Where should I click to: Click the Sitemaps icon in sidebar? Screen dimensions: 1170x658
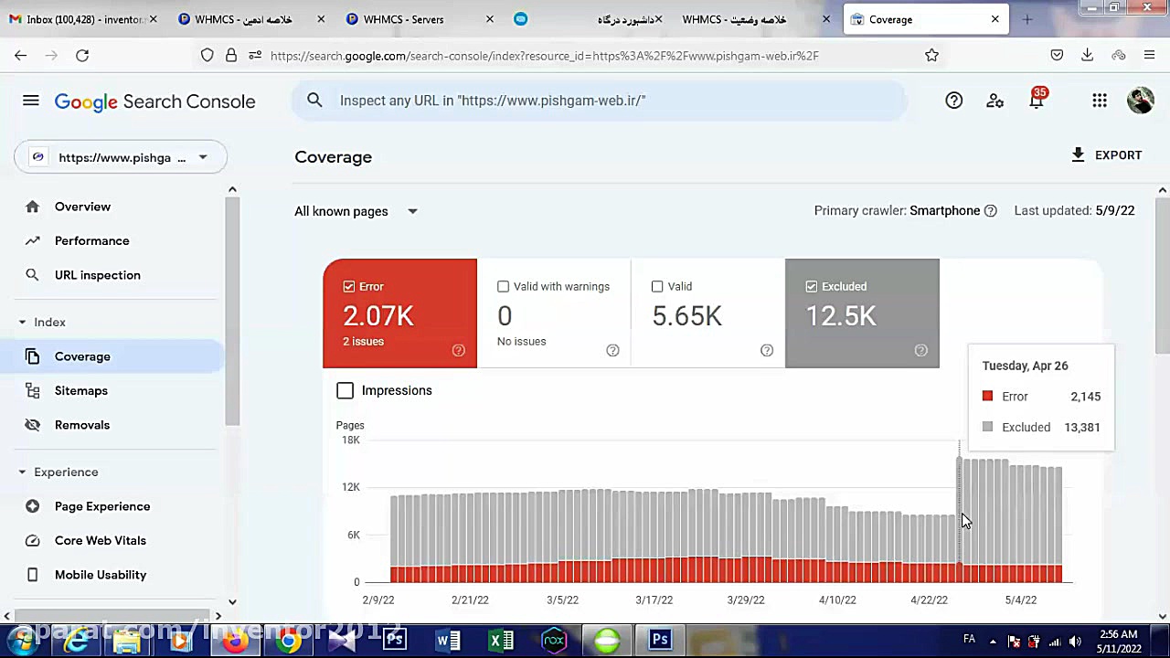(33, 390)
